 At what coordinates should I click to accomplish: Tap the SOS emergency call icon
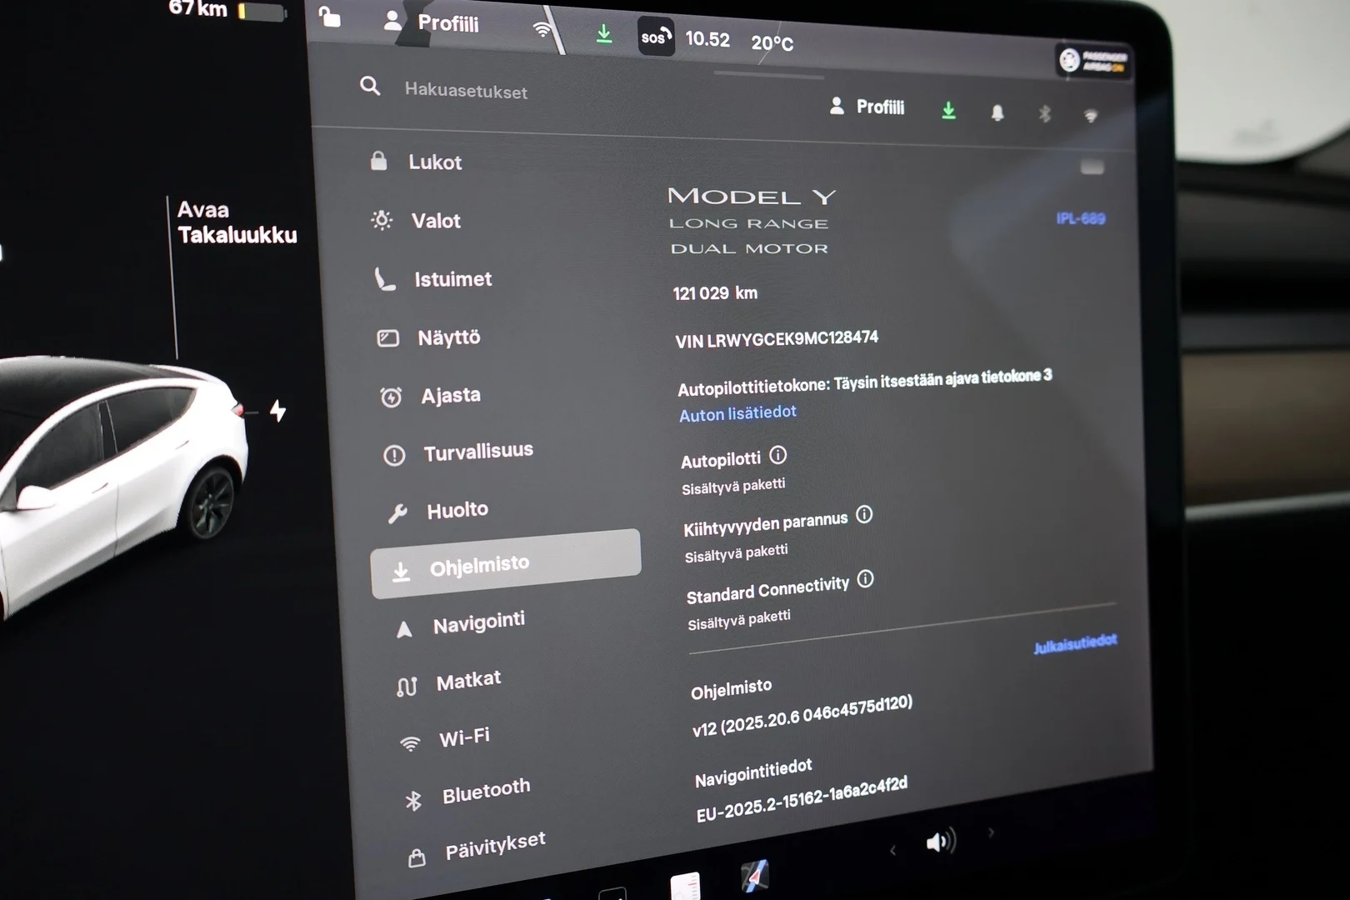click(656, 36)
